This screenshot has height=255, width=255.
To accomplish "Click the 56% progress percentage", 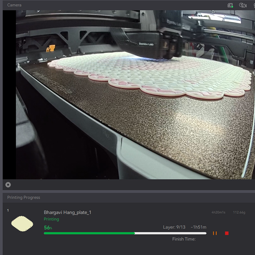I will pos(48,227).
